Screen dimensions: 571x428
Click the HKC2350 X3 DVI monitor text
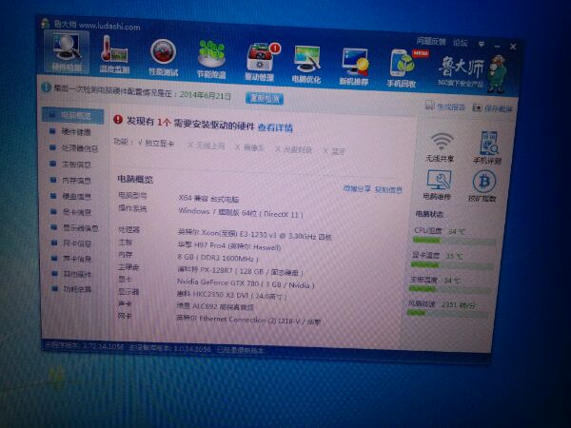point(231,295)
